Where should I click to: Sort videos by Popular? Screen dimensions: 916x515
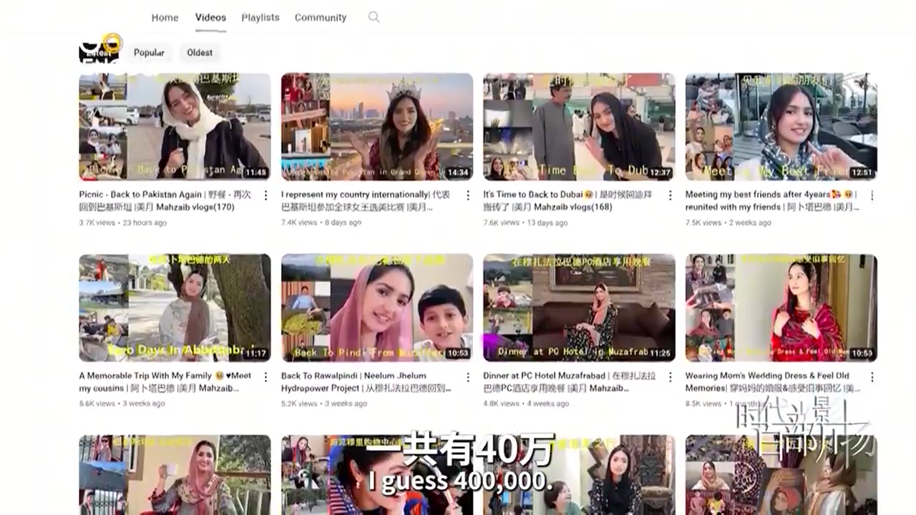tap(149, 53)
